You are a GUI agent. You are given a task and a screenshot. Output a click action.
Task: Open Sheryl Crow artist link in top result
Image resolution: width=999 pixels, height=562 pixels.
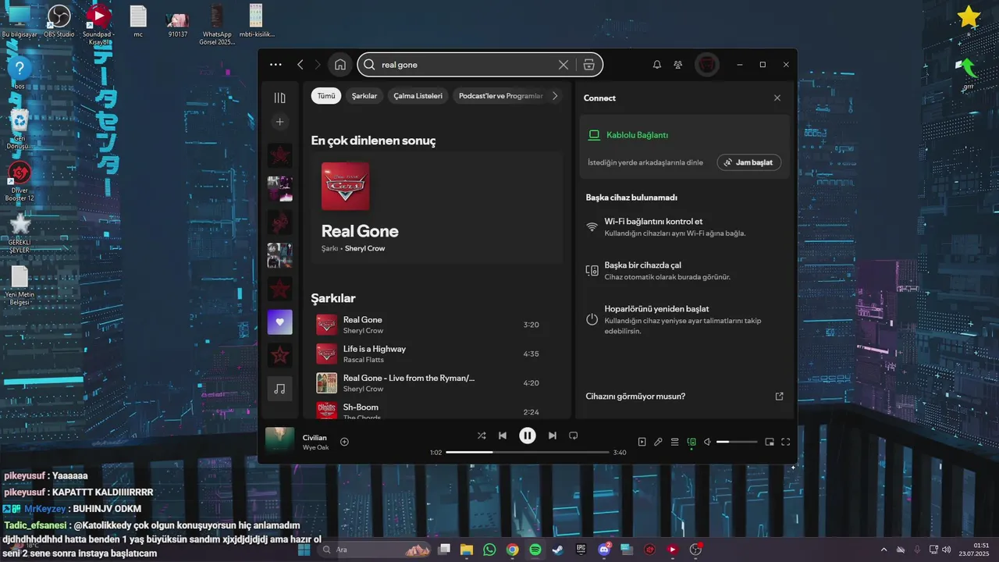coord(364,248)
